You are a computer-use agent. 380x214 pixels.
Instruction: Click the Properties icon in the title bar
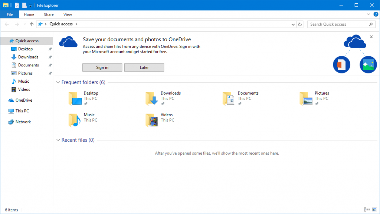click(x=16, y=5)
